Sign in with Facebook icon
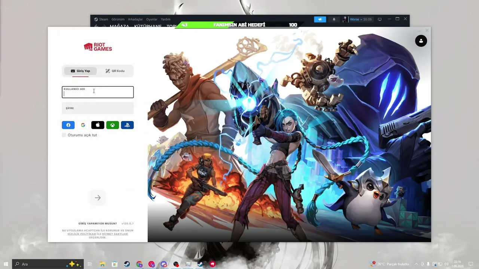 68,125
